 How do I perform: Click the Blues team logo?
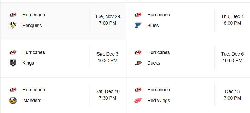(138, 26)
